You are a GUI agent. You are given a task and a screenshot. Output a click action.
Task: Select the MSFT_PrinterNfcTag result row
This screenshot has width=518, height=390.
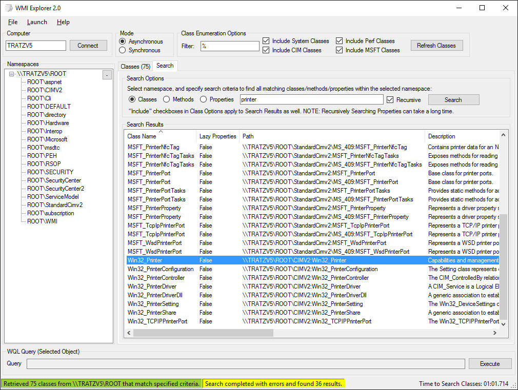tap(312, 147)
